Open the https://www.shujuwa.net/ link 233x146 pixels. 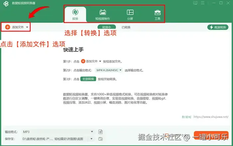pyautogui.click(x=211, y=117)
